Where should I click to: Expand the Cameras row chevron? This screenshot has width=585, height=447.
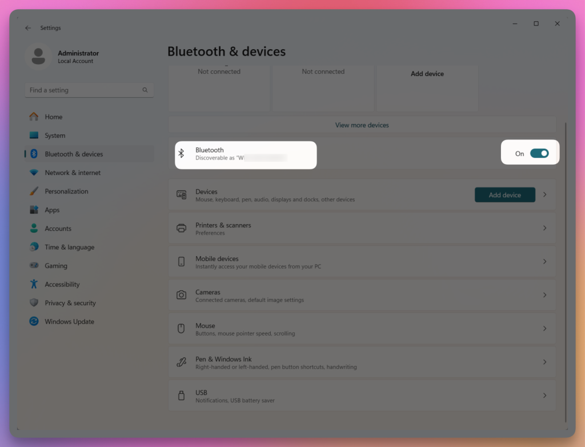point(544,295)
